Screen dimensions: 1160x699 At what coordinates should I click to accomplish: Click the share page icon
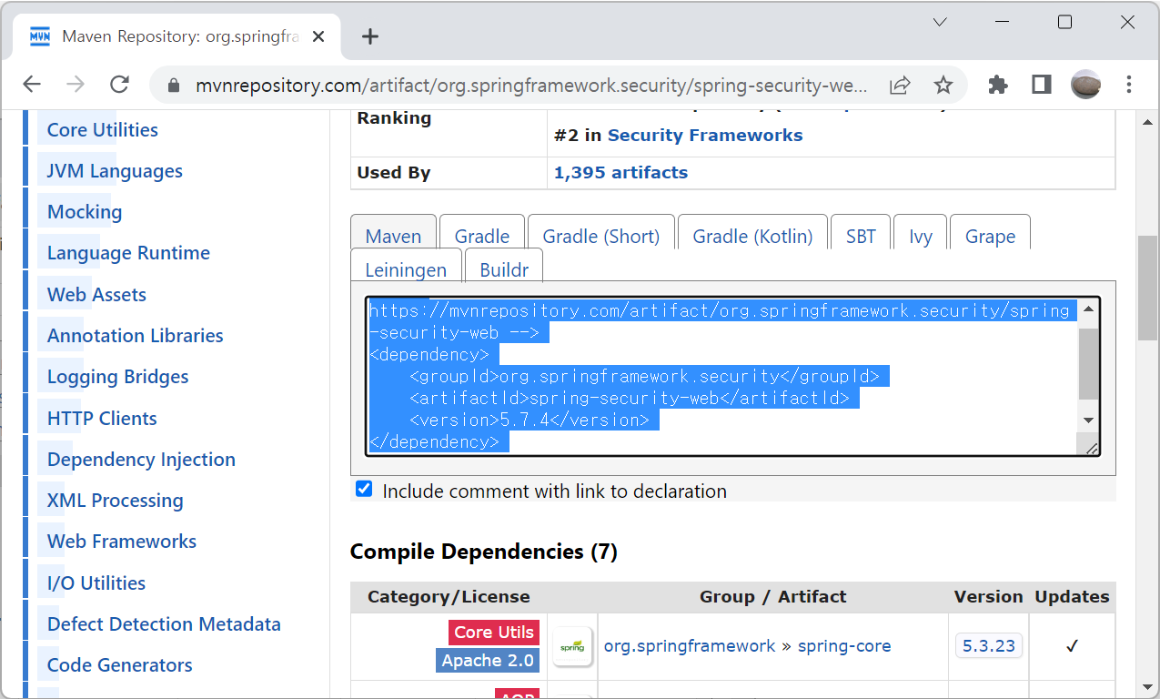point(900,85)
